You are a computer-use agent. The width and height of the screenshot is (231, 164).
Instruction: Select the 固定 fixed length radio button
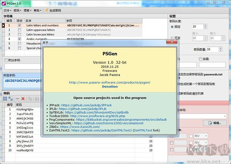(172, 27)
